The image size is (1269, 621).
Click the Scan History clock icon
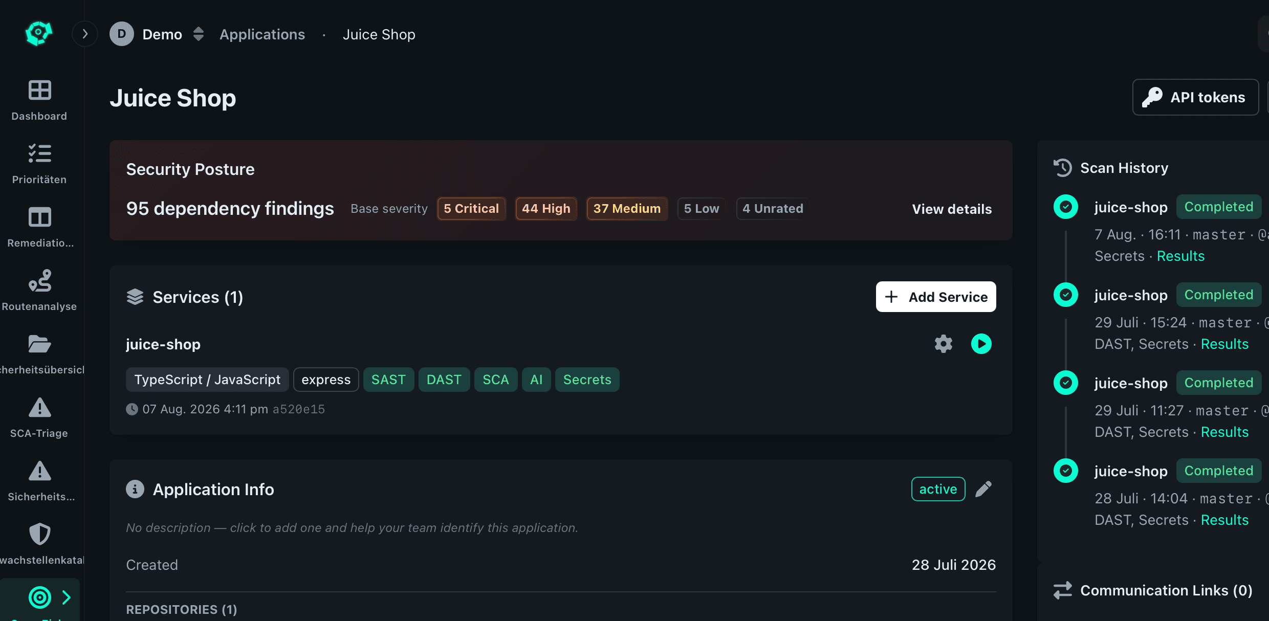[1063, 168]
